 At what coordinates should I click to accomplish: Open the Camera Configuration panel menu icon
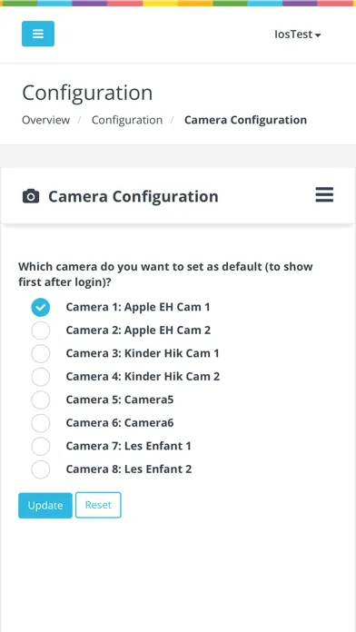click(x=324, y=194)
